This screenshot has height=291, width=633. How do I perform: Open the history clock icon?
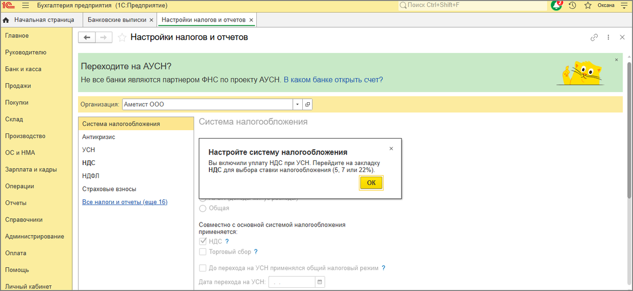(x=572, y=5)
